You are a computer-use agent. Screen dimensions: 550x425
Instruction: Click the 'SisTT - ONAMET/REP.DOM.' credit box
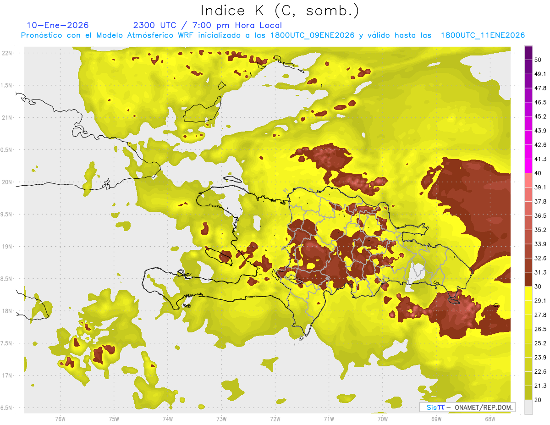point(467,407)
